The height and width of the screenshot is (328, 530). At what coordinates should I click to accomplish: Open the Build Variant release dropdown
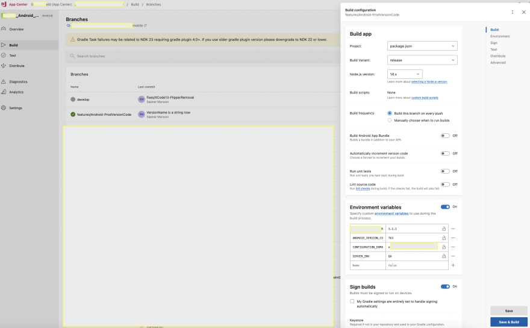[x=422, y=60]
